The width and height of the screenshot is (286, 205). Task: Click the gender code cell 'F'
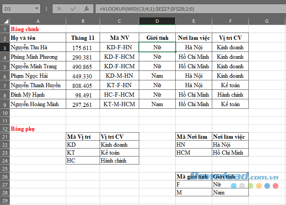pos(194,185)
